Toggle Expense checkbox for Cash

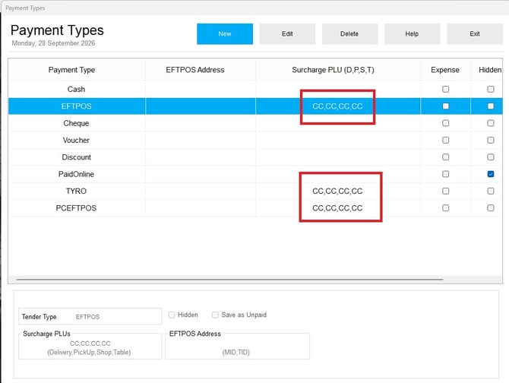point(446,89)
